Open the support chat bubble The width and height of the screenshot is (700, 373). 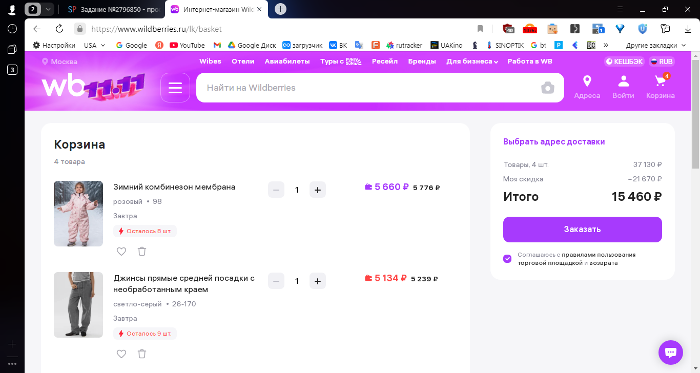pos(671,353)
